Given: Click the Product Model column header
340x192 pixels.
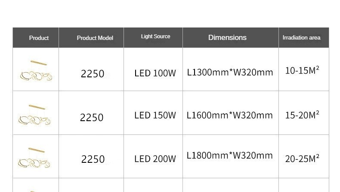Looking at the screenshot, I should point(95,38).
